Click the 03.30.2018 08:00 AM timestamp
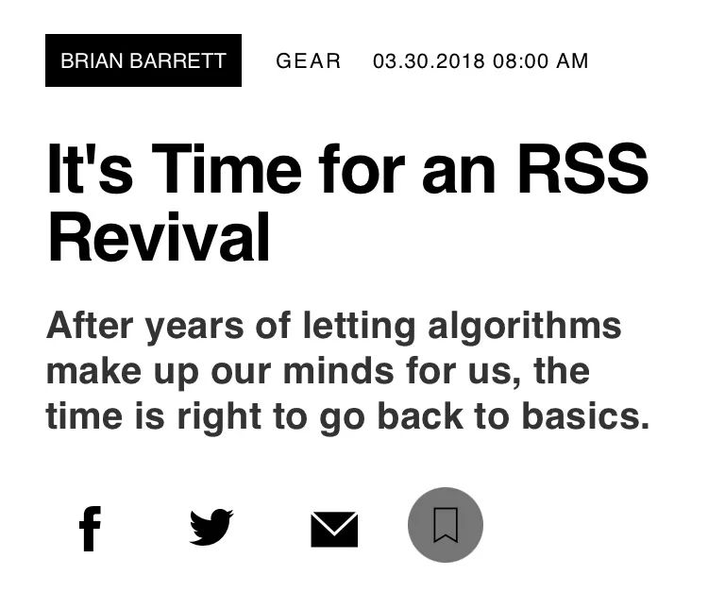708x592 pixels. (x=480, y=61)
